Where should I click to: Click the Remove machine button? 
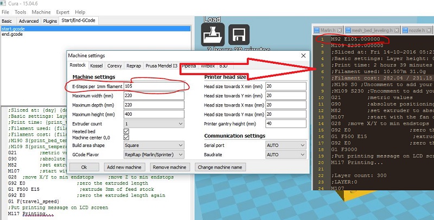click(x=169, y=167)
